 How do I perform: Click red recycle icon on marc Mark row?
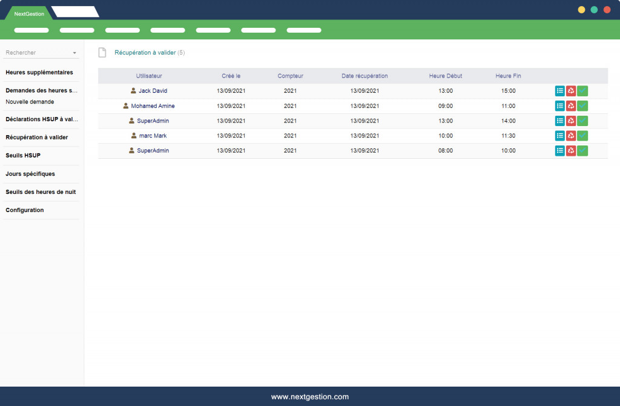point(571,136)
